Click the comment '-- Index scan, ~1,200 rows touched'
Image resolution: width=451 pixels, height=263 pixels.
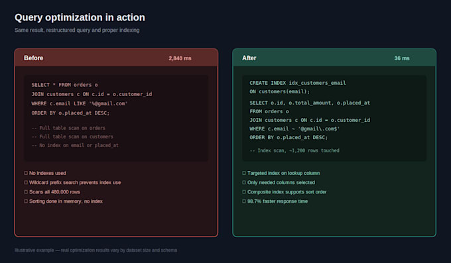click(294, 150)
